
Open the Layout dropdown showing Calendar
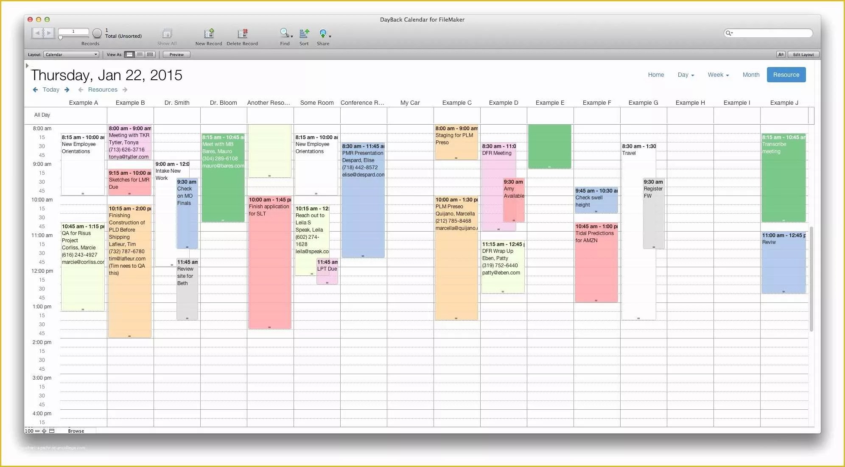[x=70, y=54]
